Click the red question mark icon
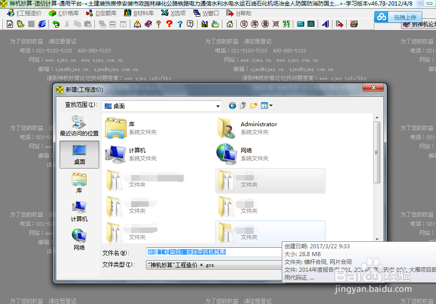This screenshot has height=304, width=436. (169, 24)
